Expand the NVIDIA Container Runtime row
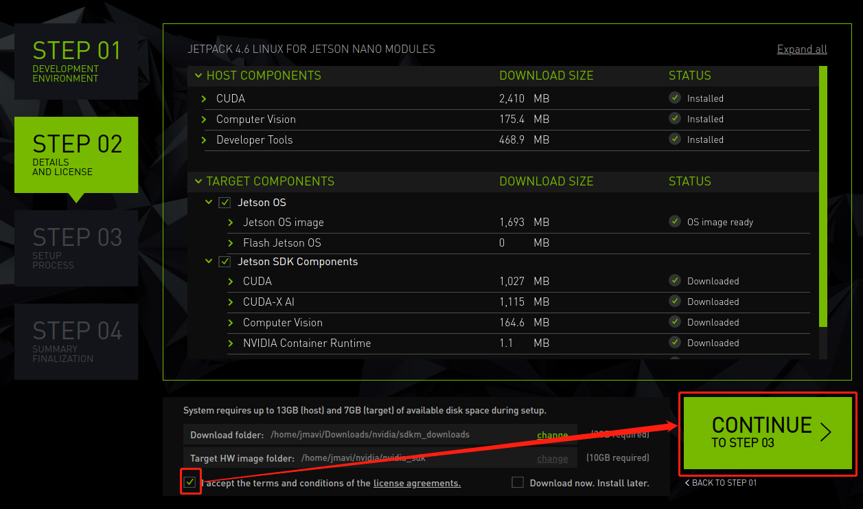 tap(231, 343)
